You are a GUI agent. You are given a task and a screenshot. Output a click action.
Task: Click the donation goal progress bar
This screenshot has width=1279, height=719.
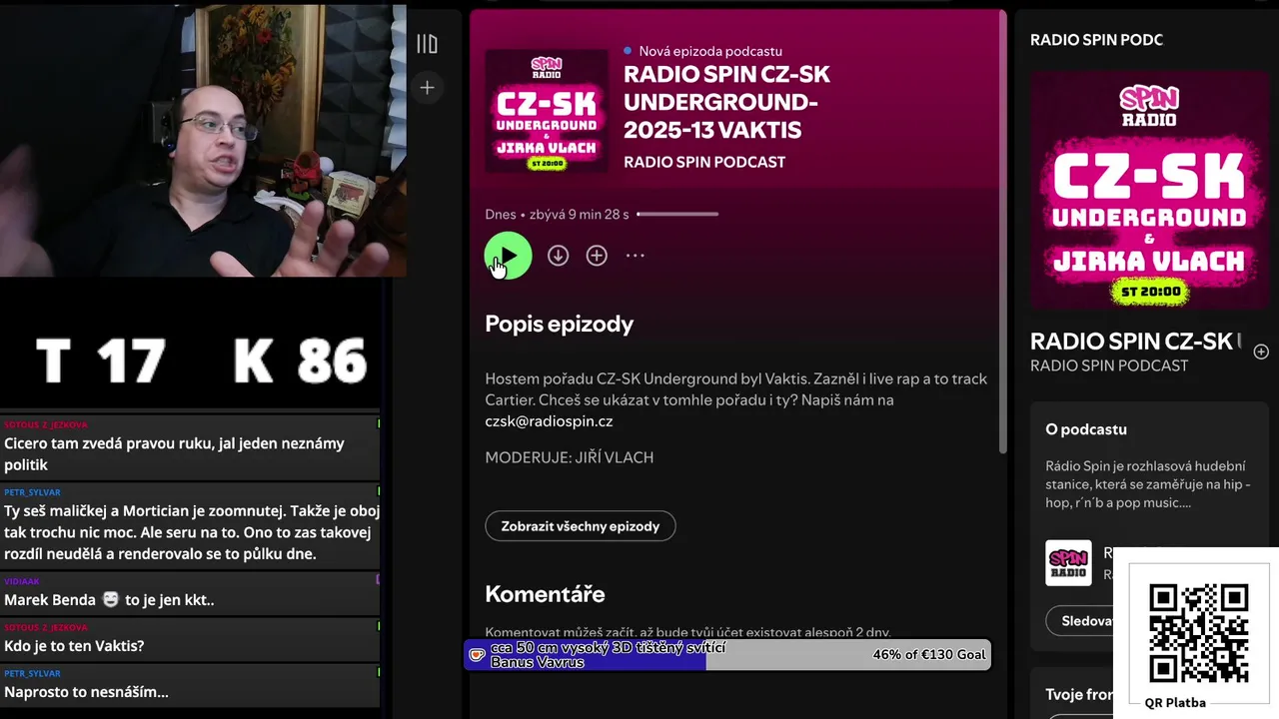[727, 655]
